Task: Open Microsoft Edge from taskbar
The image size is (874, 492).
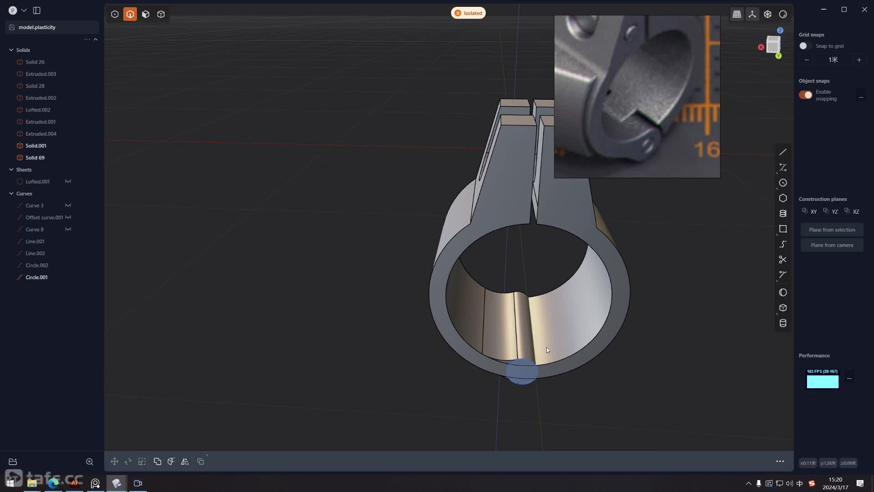Action: (x=53, y=483)
